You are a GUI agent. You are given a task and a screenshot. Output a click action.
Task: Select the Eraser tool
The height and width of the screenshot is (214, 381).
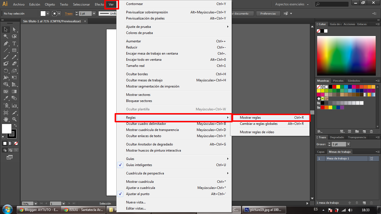[x=14, y=64]
